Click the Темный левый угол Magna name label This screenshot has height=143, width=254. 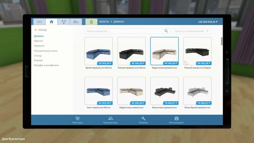click(197, 68)
